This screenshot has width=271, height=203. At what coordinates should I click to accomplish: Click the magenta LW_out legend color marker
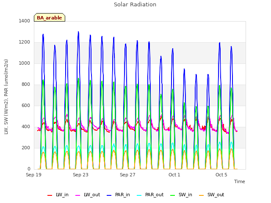(78, 195)
